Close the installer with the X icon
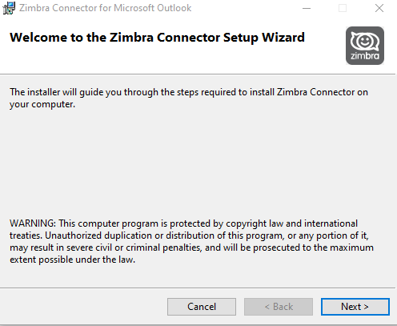This screenshot has height=326, width=397. (x=379, y=8)
